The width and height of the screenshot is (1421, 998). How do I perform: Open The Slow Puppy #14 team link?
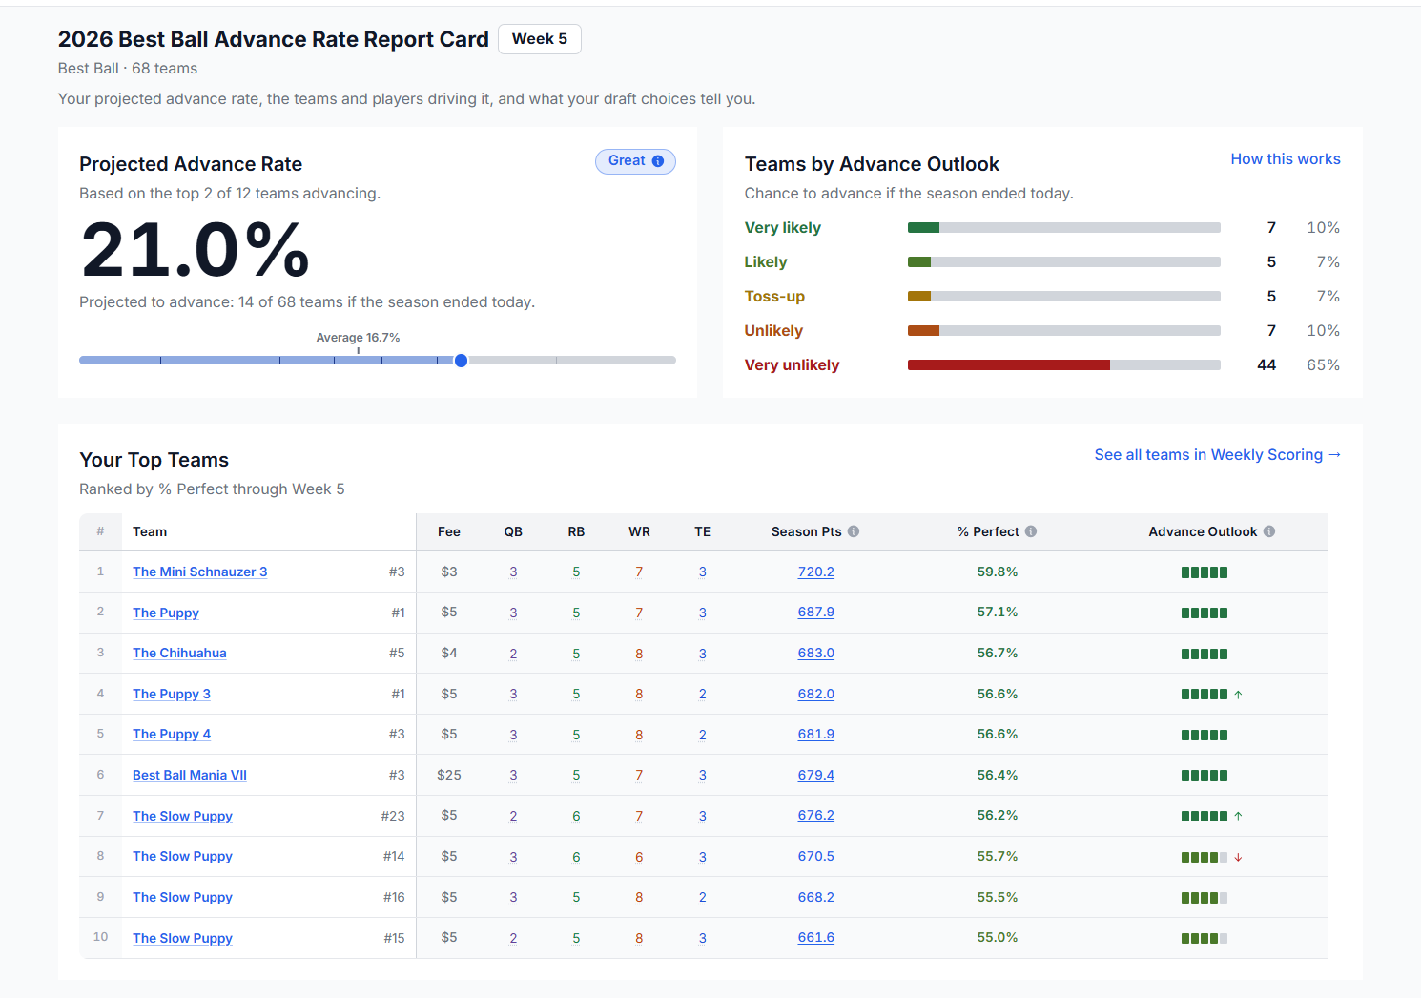coord(182,856)
